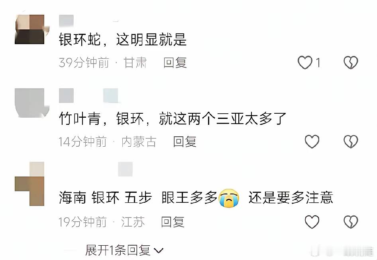The width and height of the screenshot is (377, 260).
Task: Open the first commenter's blurred username
Action: (67, 21)
